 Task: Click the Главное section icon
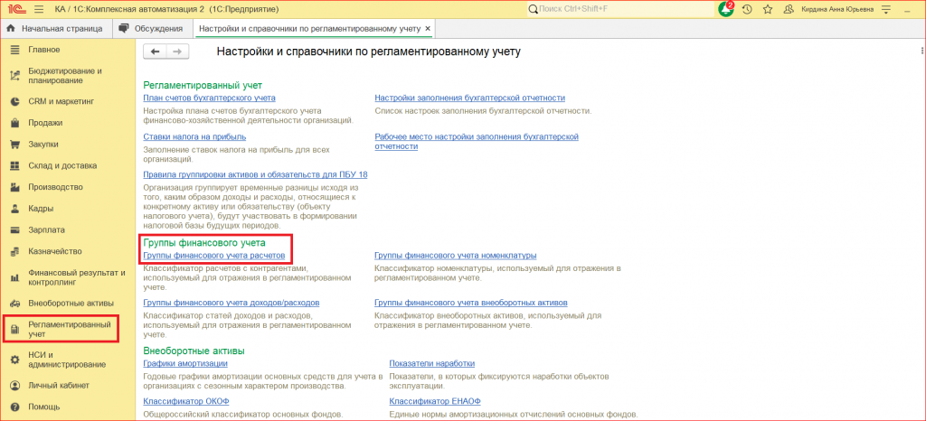[16, 50]
